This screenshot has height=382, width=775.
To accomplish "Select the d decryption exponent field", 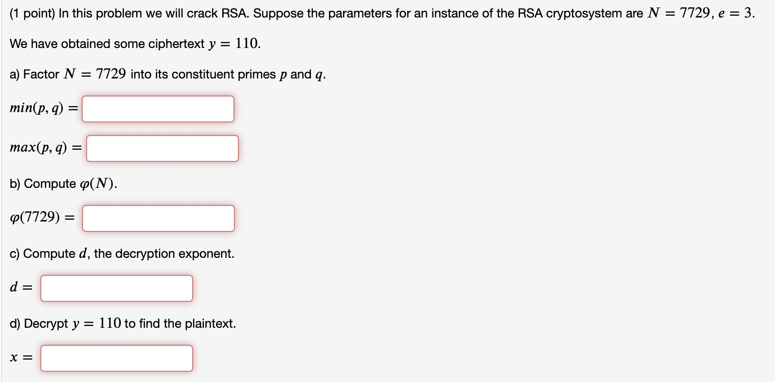I will click(116, 288).
